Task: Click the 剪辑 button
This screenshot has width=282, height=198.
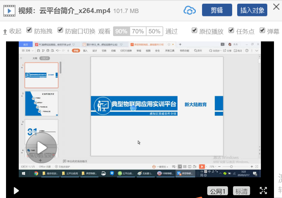Action: click(x=217, y=10)
